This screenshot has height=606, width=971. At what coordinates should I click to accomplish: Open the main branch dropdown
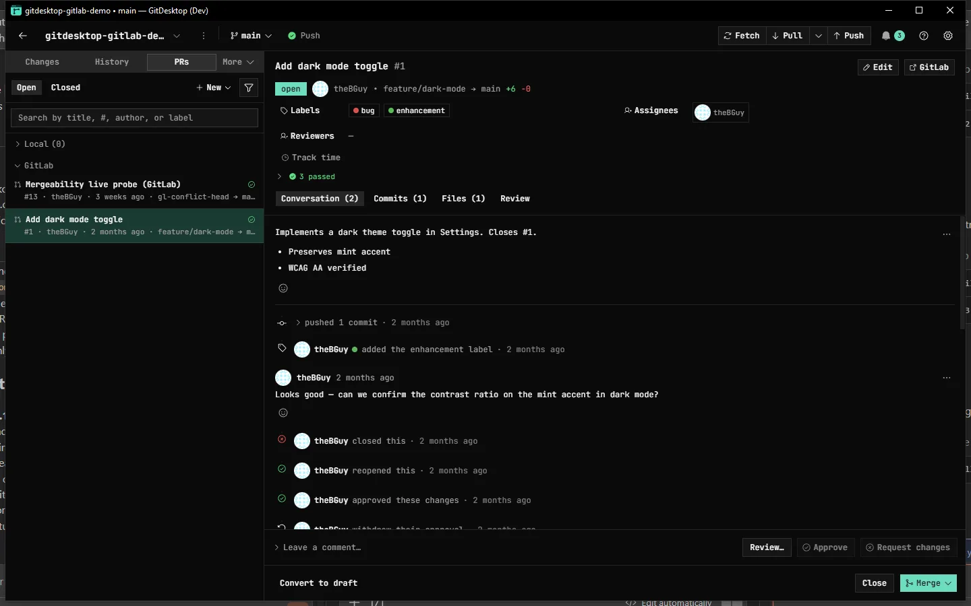pyautogui.click(x=251, y=36)
